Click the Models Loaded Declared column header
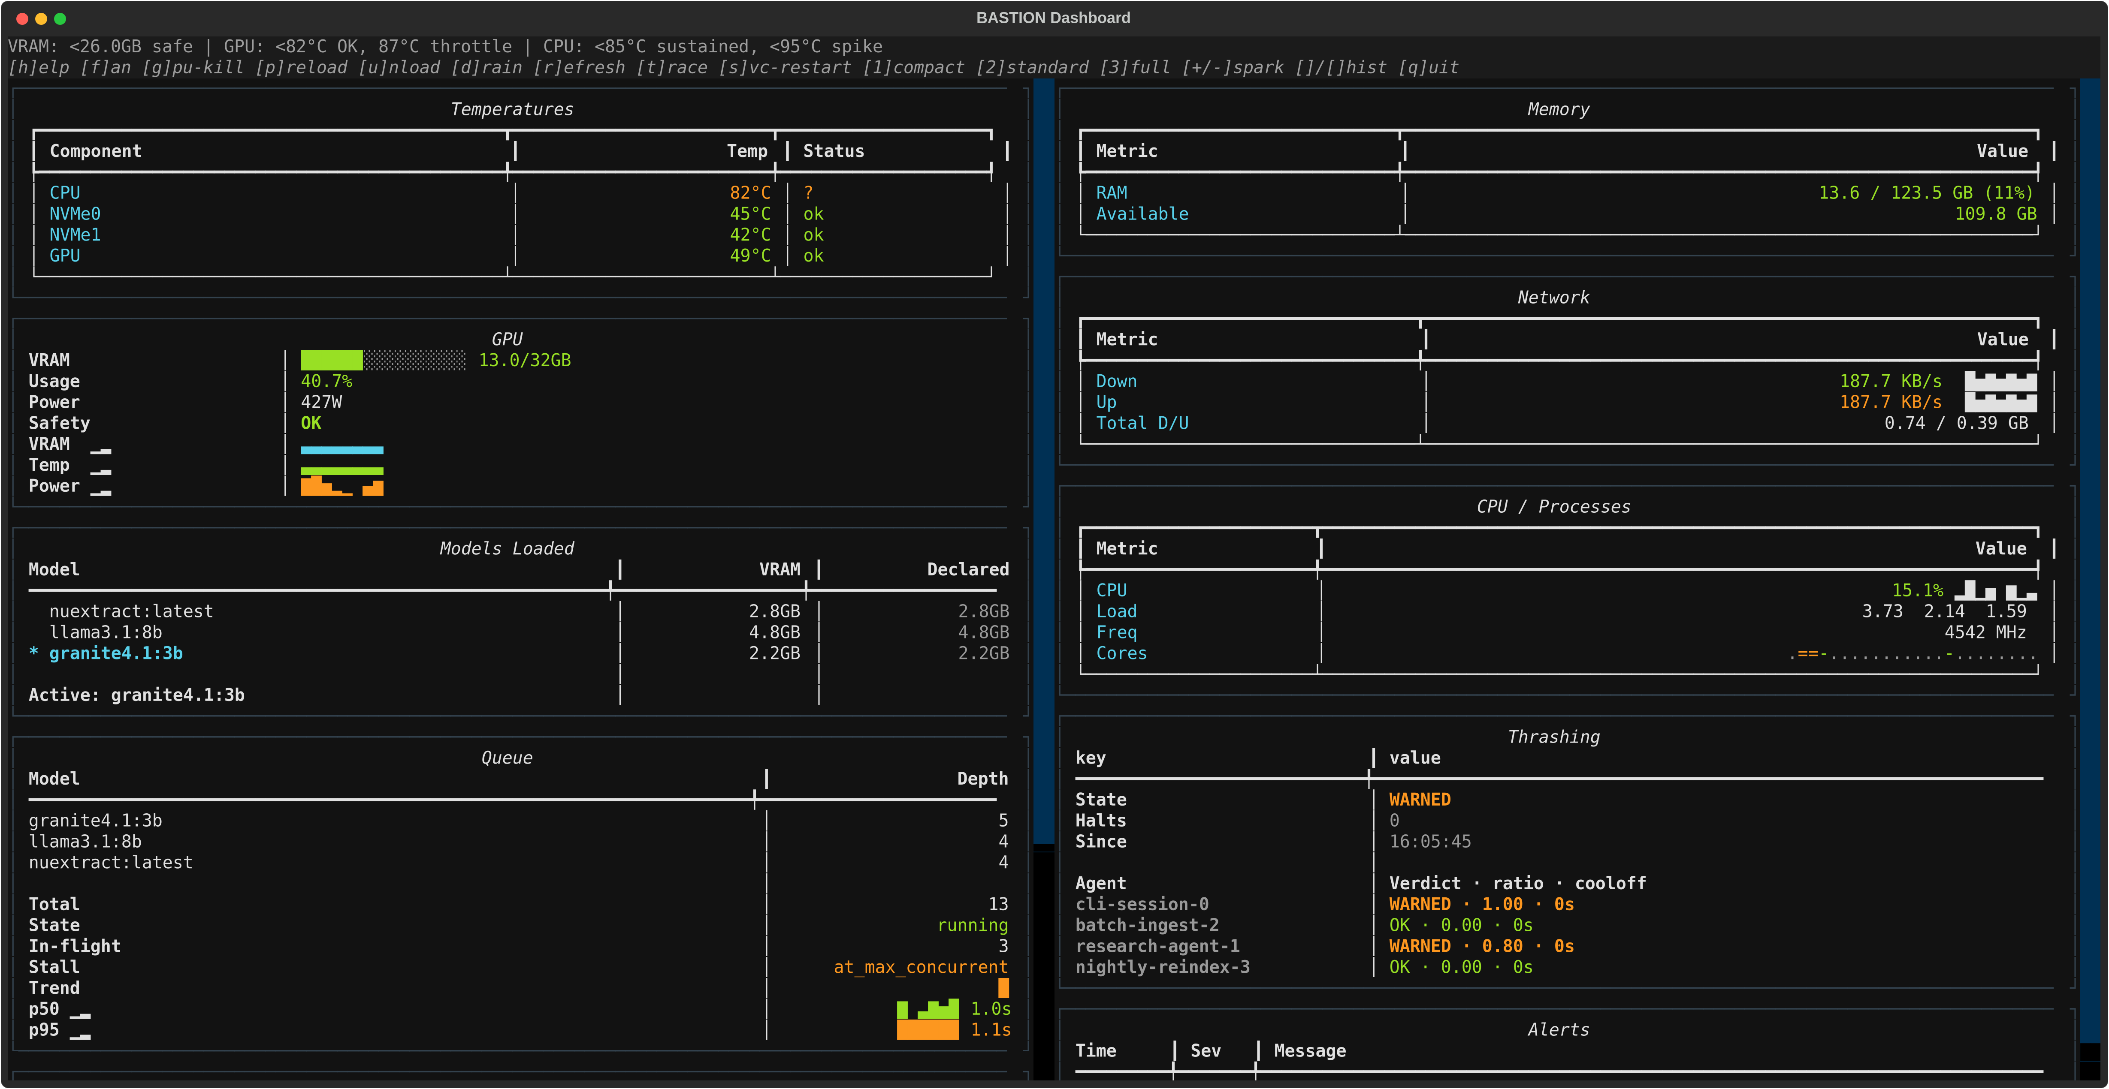Viewport: 2109px width, 1089px height. click(x=968, y=569)
